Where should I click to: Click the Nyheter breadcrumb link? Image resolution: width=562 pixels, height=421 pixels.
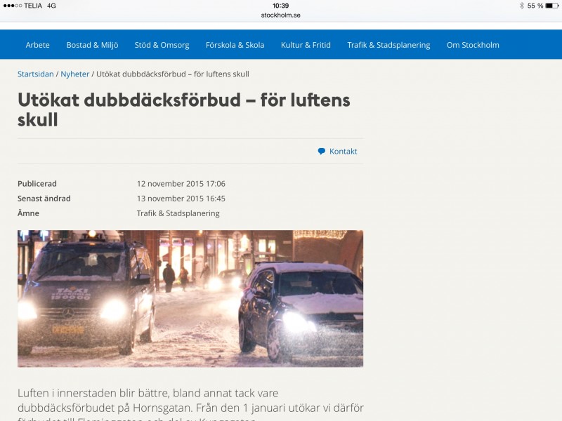pyautogui.click(x=74, y=74)
